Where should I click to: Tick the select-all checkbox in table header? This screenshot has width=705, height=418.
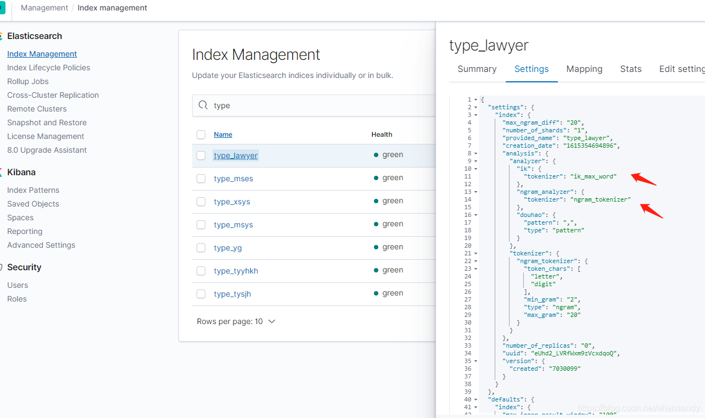point(201,135)
